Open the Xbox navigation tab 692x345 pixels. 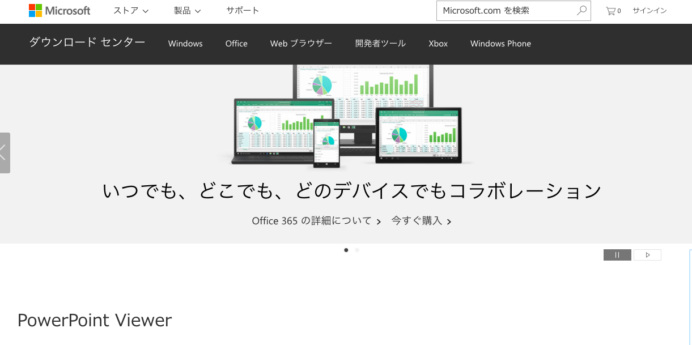(x=438, y=44)
